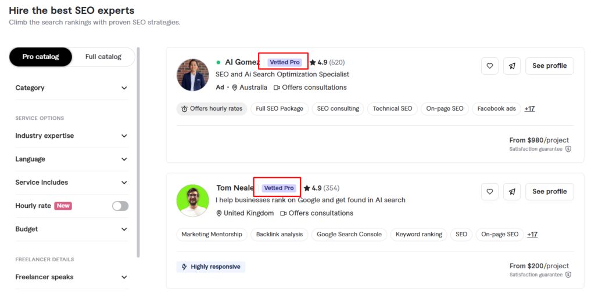Click the New badge beside Hourly rate

click(x=63, y=206)
